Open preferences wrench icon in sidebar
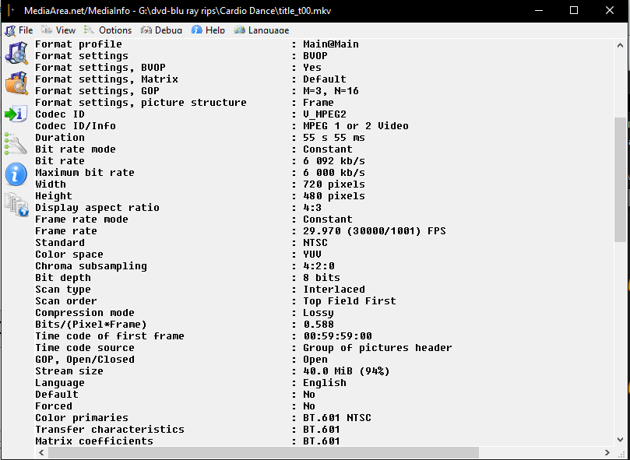630x460 pixels. (x=16, y=144)
